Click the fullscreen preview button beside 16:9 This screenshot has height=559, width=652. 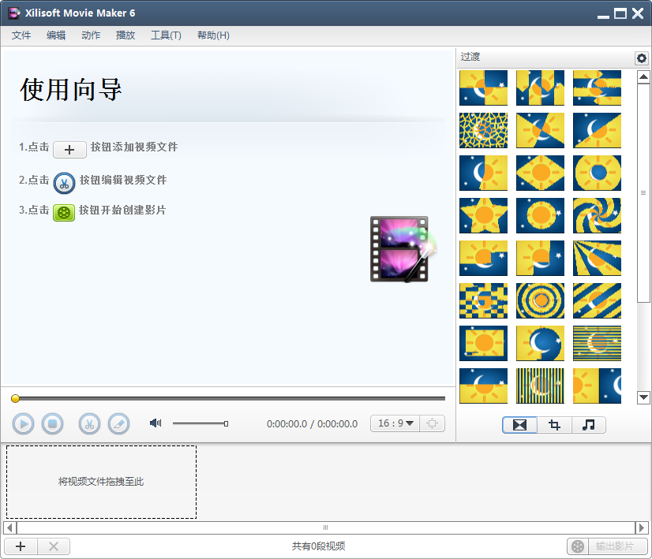click(x=433, y=423)
